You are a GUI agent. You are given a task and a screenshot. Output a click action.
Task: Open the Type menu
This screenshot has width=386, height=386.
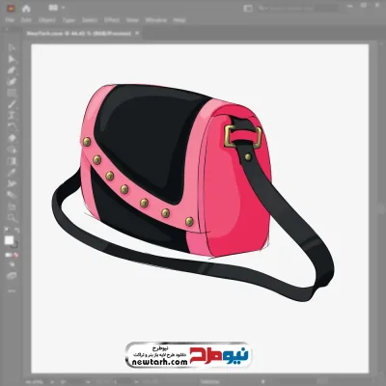pos(69,20)
